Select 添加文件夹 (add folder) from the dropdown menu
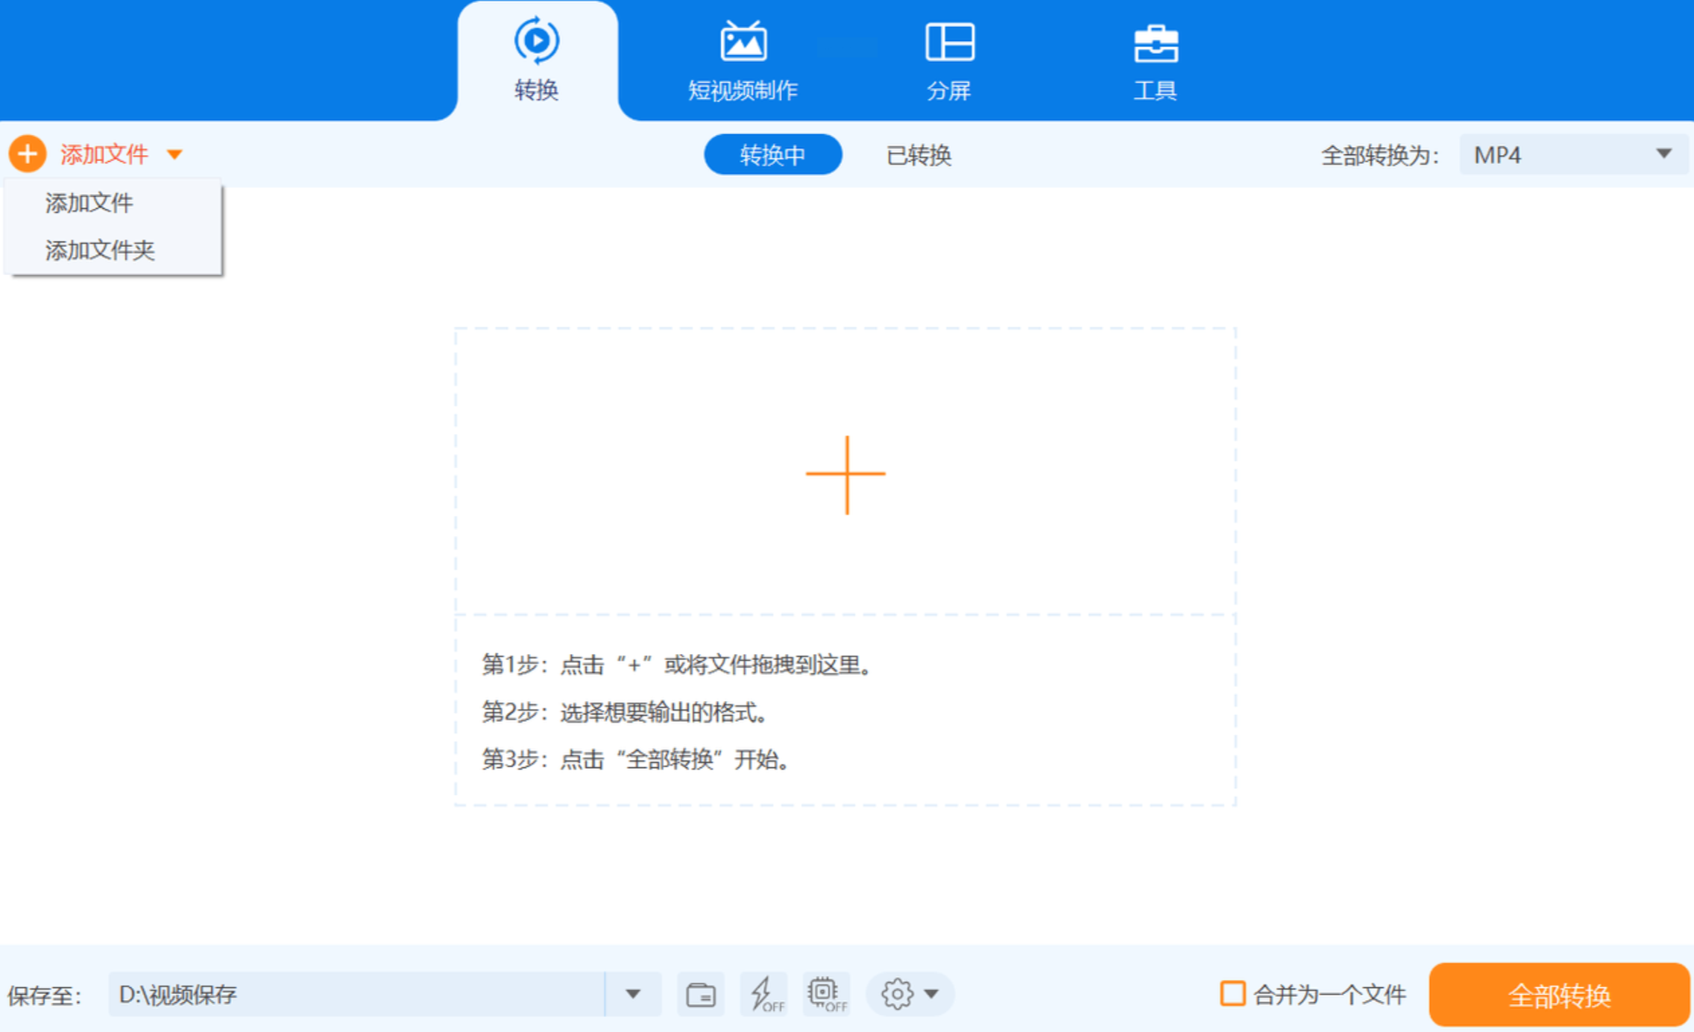The width and height of the screenshot is (1694, 1032). click(x=100, y=250)
